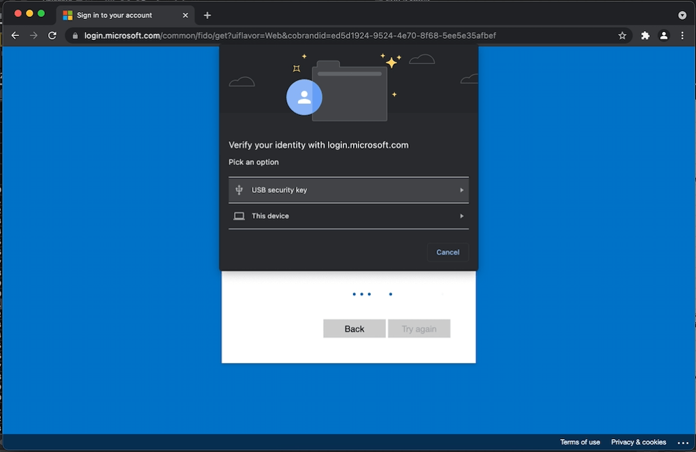The image size is (696, 452).
Task: Click the padlock site info icon
Action: pos(76,35)
